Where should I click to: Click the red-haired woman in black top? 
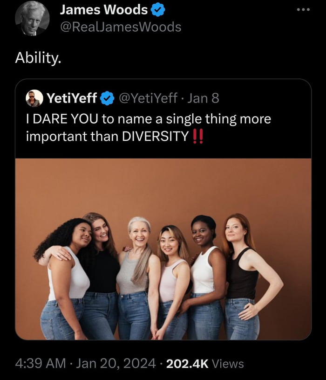click(241, 275)
